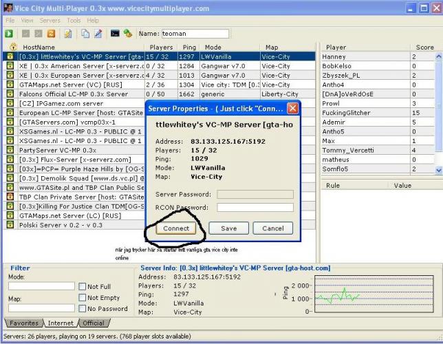The image size is (443, 344).
Task: Click lock icon beside PartyServer VC-MP 0.3x
Action: point(10,149)
